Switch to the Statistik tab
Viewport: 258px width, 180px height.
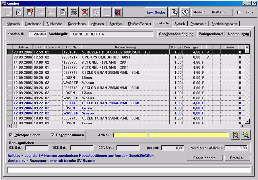[180, 24]
